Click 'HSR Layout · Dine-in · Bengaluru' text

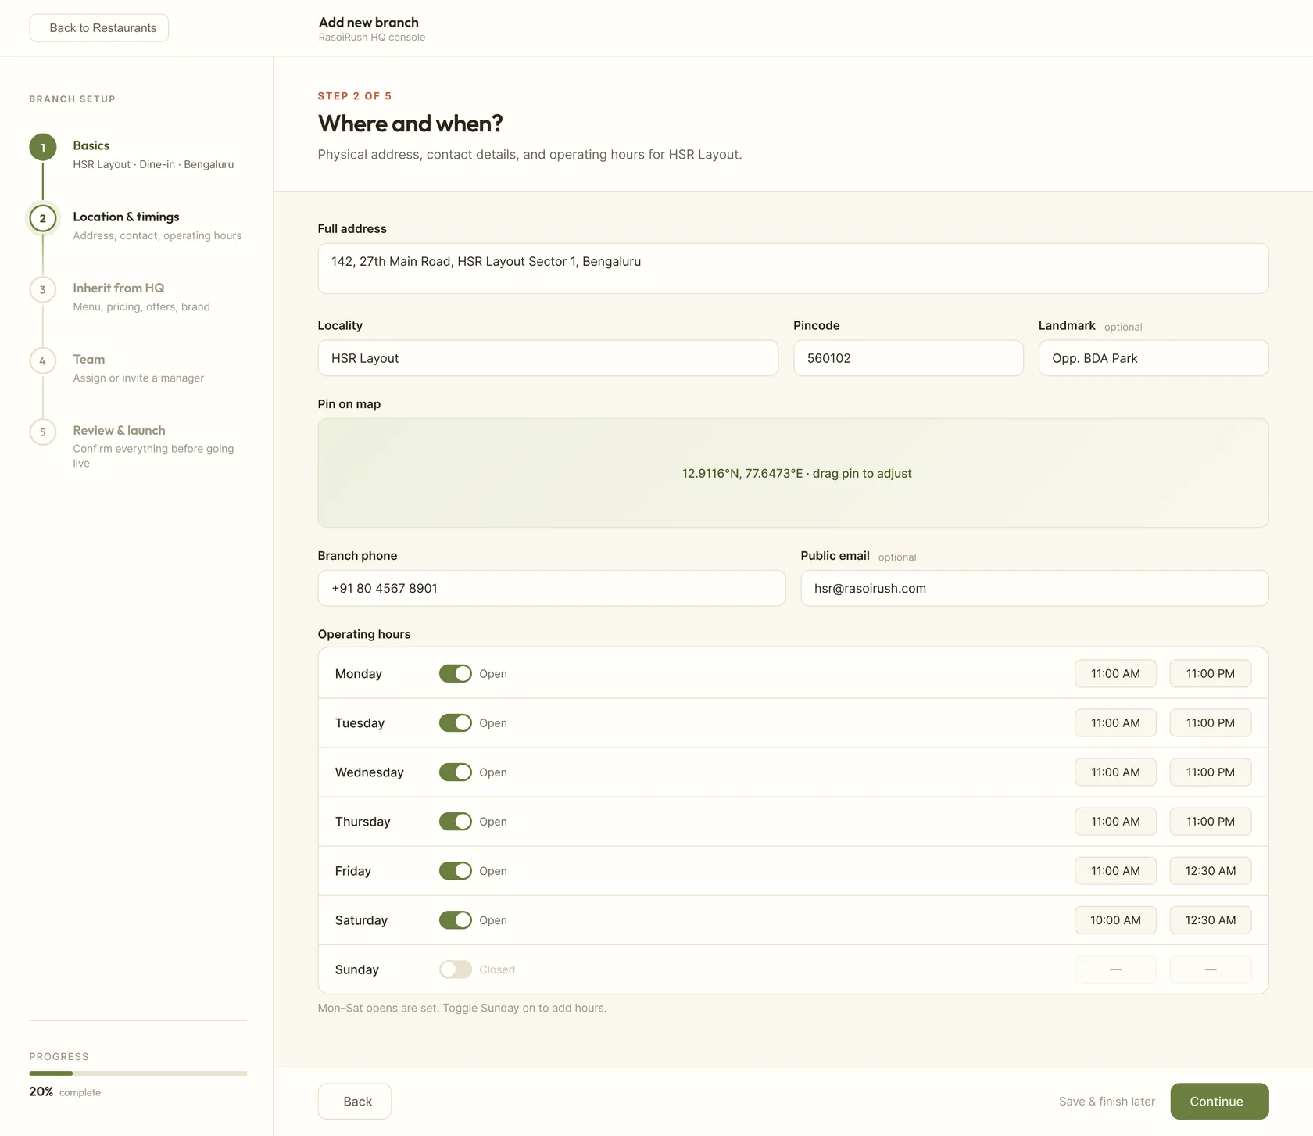pyautogui.click(x=153, y=164)
